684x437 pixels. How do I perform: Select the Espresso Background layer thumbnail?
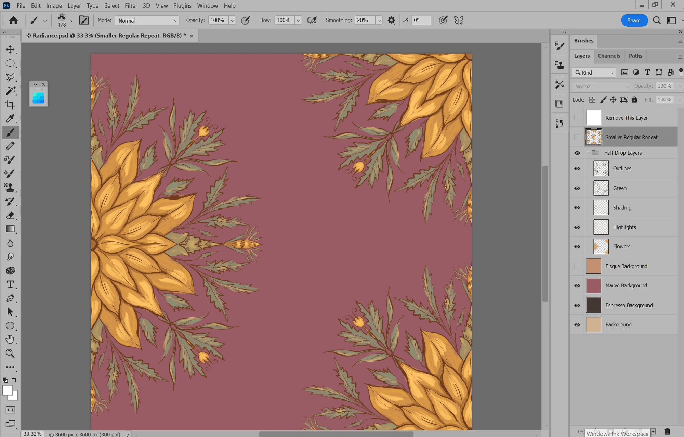[x=593, y=305]
